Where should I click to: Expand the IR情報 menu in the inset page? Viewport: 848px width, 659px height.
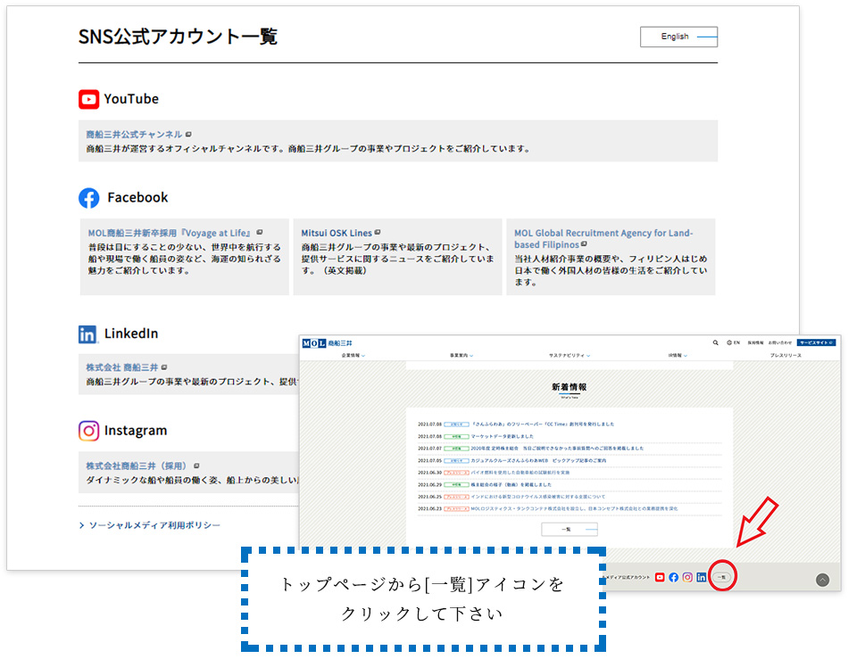click(678, 356)
